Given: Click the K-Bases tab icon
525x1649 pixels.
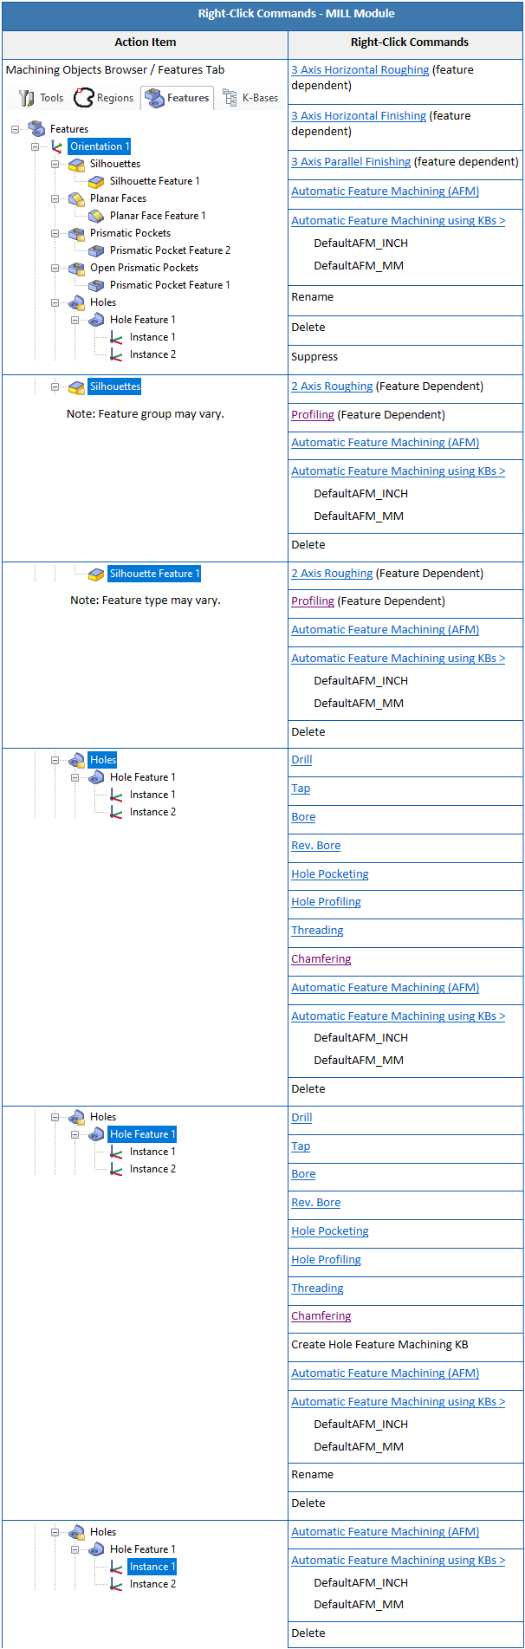Looking at the screenshot, I should (x=230, y=98).
